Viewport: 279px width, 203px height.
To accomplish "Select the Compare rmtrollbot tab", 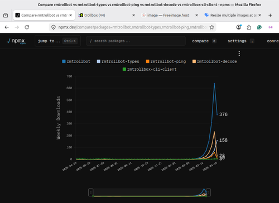I will 44,15.
